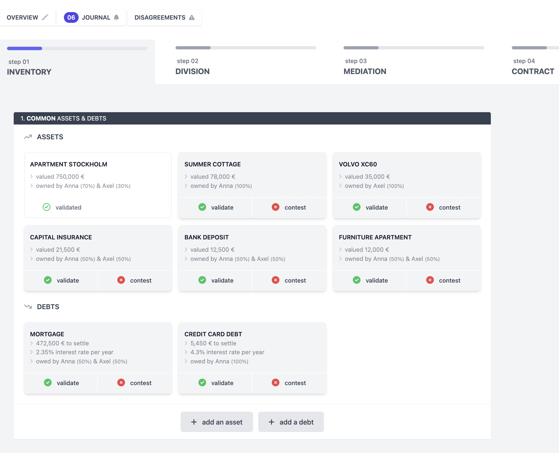The width and height of the screenshot is (559, 453).
Task: Click the step 01 Inventory progress bar
Action: click(x=77, y=48)
